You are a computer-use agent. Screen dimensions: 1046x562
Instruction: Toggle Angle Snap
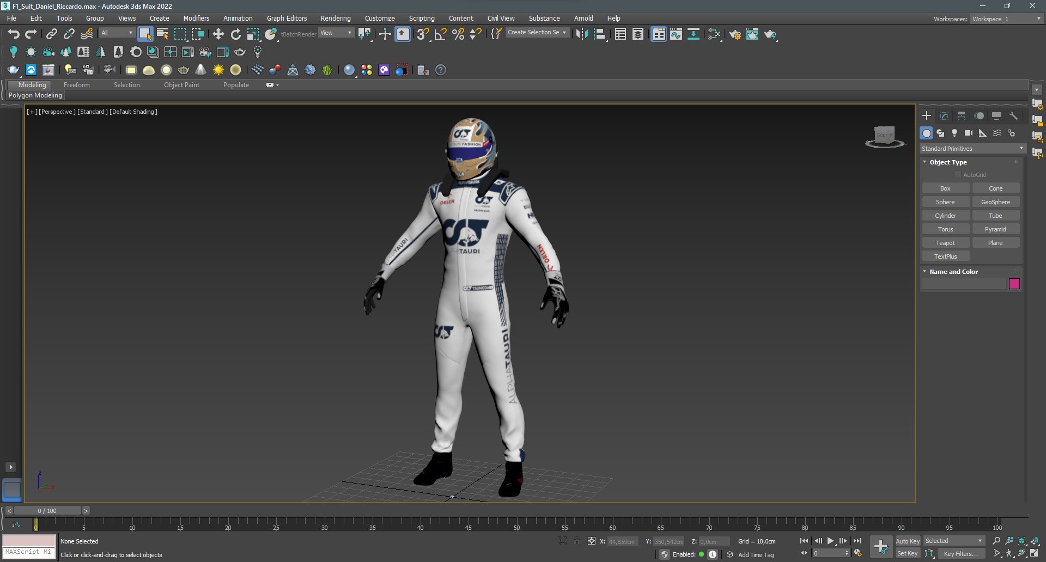point(440,34)
